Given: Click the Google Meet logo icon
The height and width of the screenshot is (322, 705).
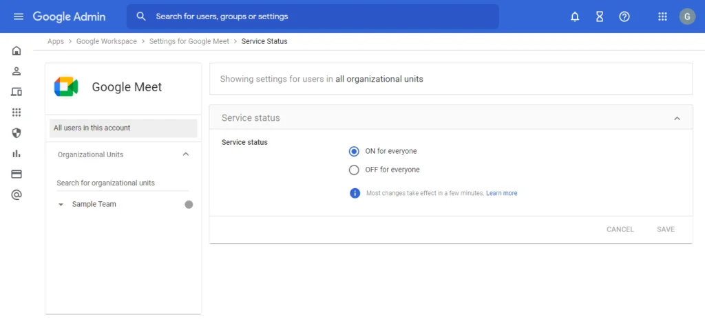Looking at the screenshot, I should pos(66,87).
